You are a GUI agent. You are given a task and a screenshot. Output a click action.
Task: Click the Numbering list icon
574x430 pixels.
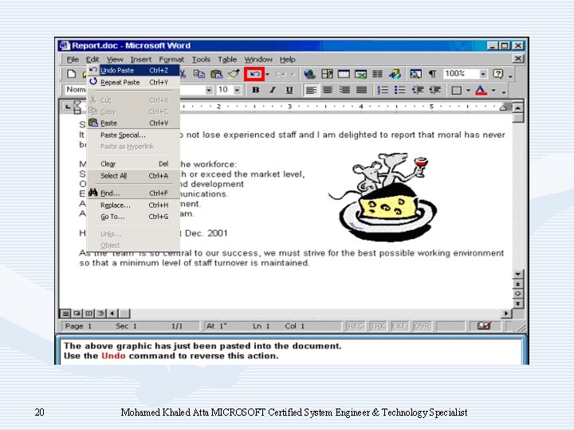[x=383, y=90]
